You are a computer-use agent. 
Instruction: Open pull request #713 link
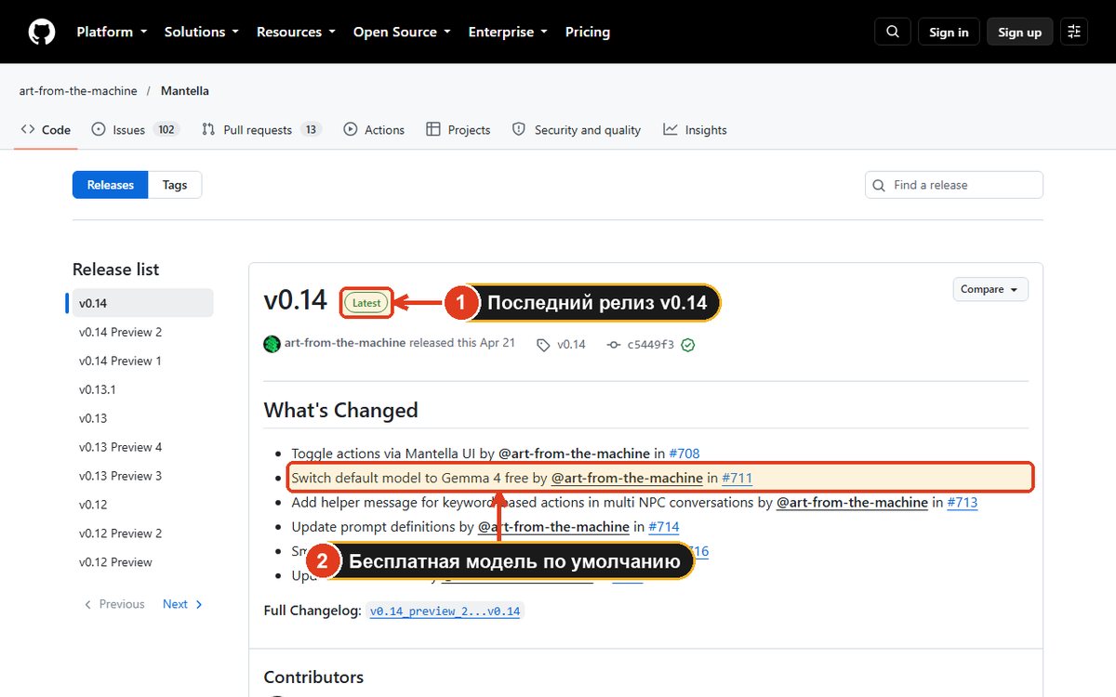962,502
